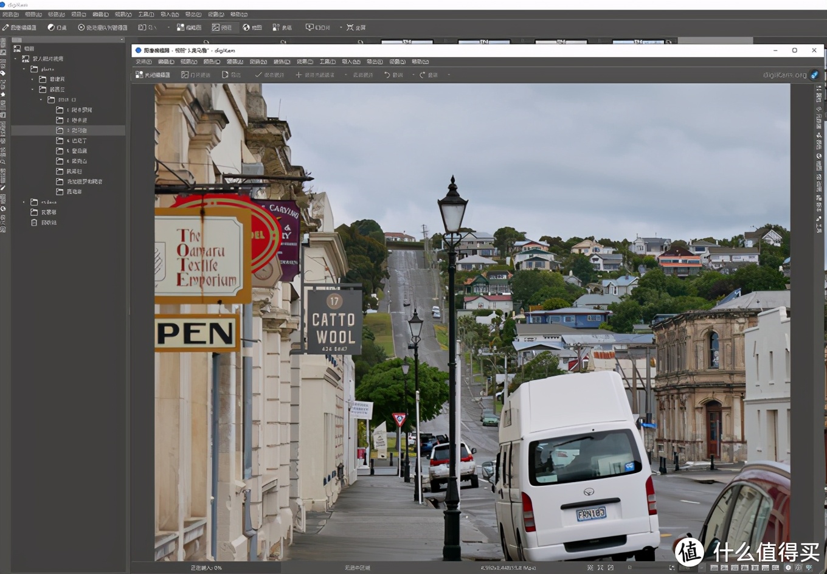Click the Redo arrow in editor toolbar

pos(428,75)
